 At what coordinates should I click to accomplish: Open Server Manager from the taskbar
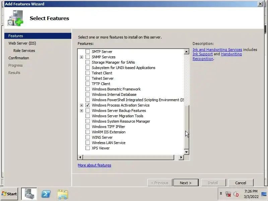tap(29, 194)
